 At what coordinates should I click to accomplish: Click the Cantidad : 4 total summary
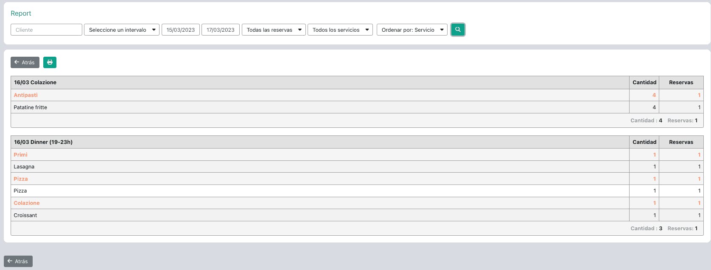pos(647,121)
